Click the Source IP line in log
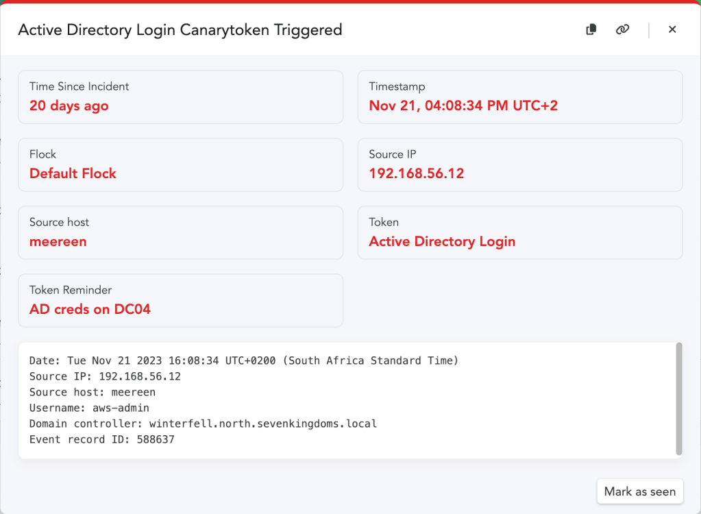 coord(105,376)
